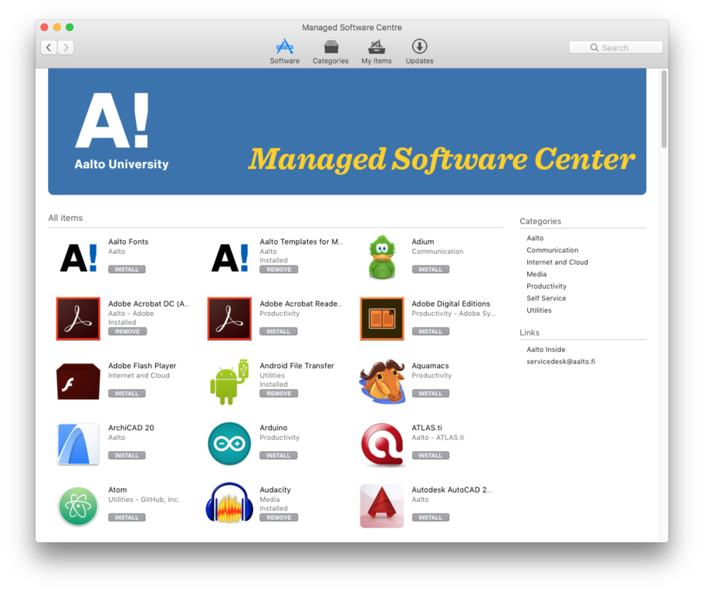Click the Audacity headphones icon

229,504
